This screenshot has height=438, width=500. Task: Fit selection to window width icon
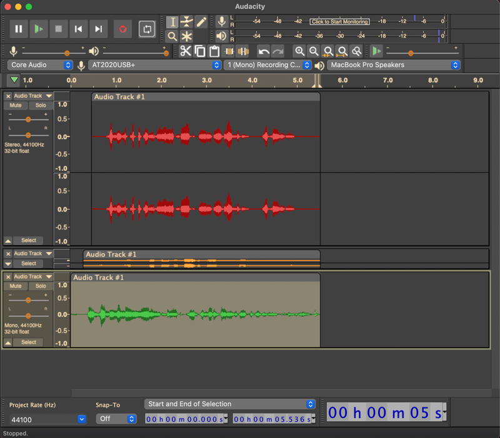click(x=328, y=51)
